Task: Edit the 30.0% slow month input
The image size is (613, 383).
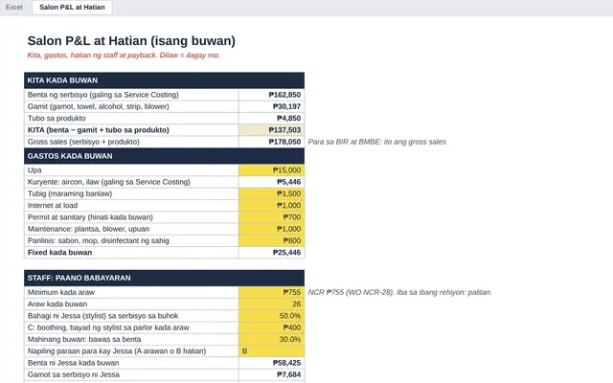Action: coord(271,339)
